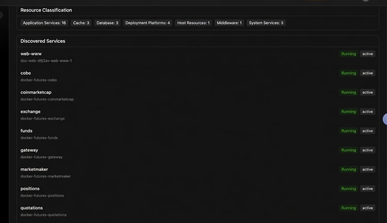Screen dimensions: 387x223
Task: Click the docker-futures-quotations container name
Action: (x=44, y=215)
